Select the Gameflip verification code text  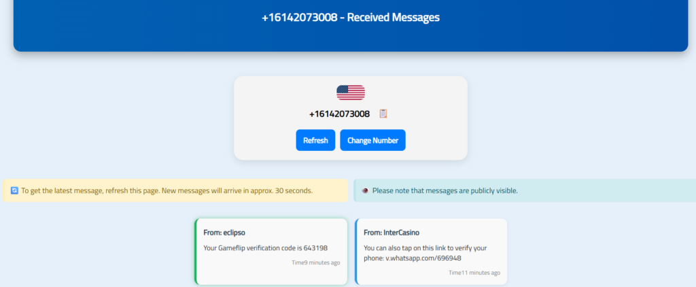click(265, 248)
